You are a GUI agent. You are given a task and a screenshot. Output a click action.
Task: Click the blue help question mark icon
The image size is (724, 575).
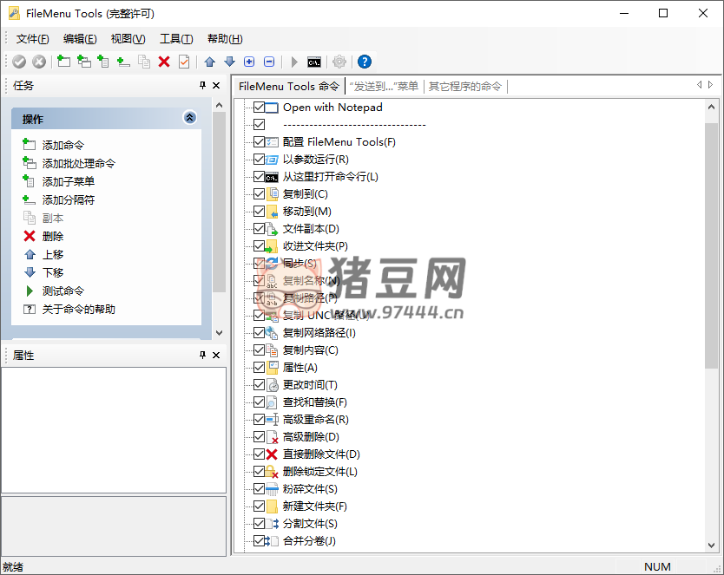pyautogui.click(x=365, y=62)
